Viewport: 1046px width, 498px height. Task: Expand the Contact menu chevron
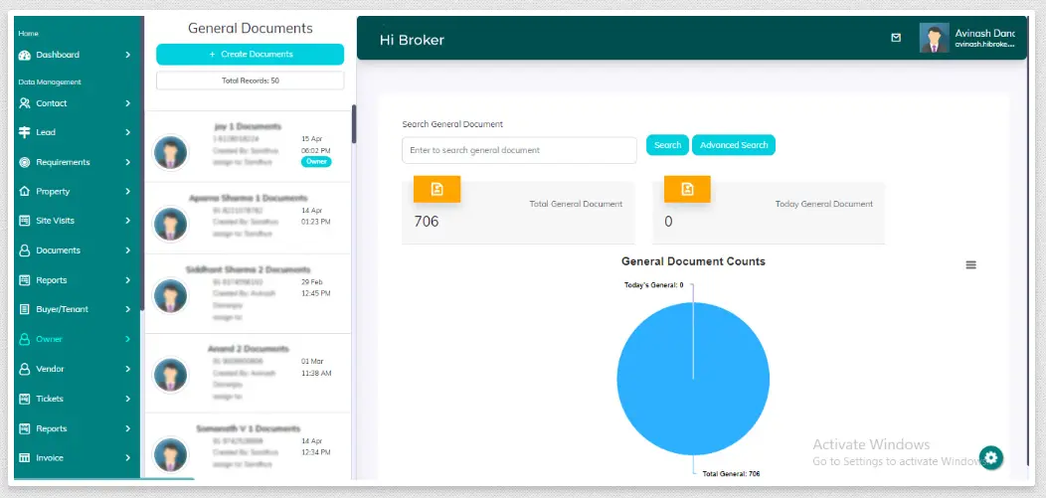(x=128, y=103)
